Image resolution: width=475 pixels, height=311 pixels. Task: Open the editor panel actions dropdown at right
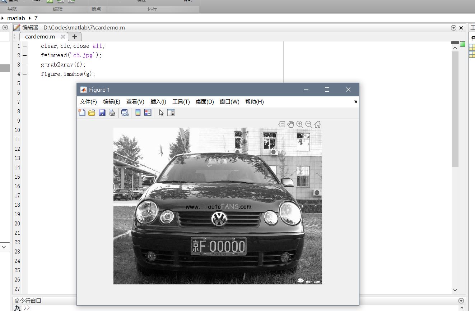453,28
